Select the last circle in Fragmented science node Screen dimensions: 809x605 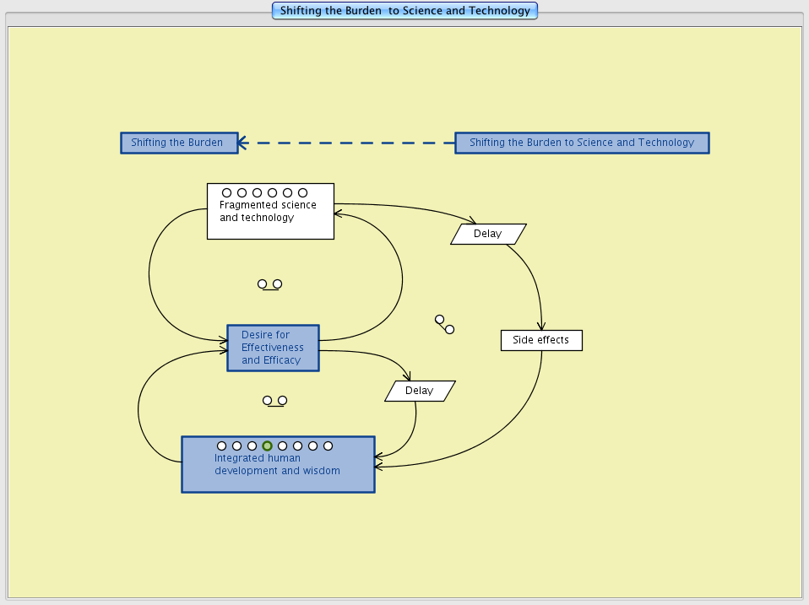pos(302,193)
